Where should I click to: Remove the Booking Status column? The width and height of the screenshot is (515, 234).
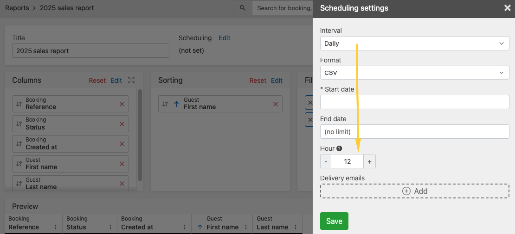coord(122,124)
